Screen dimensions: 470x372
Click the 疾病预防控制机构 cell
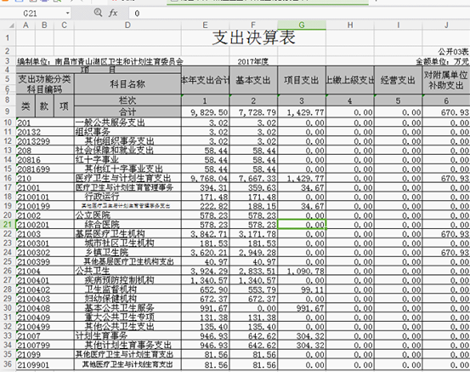click(x=127, y=280)
